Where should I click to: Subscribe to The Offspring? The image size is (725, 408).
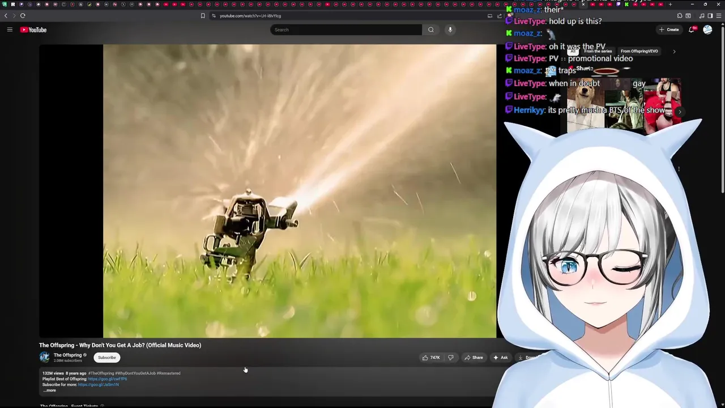[x=106, y=358]
